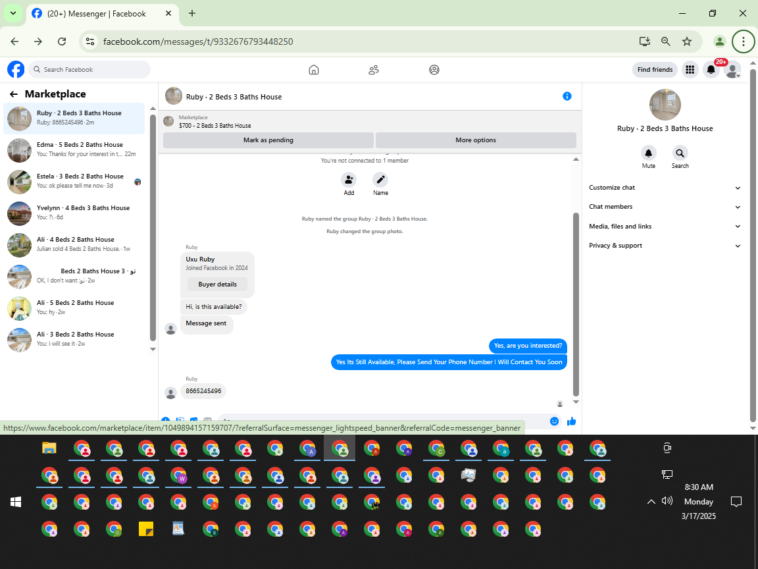Open the tab search dropdown arrow

coord(13,14)
